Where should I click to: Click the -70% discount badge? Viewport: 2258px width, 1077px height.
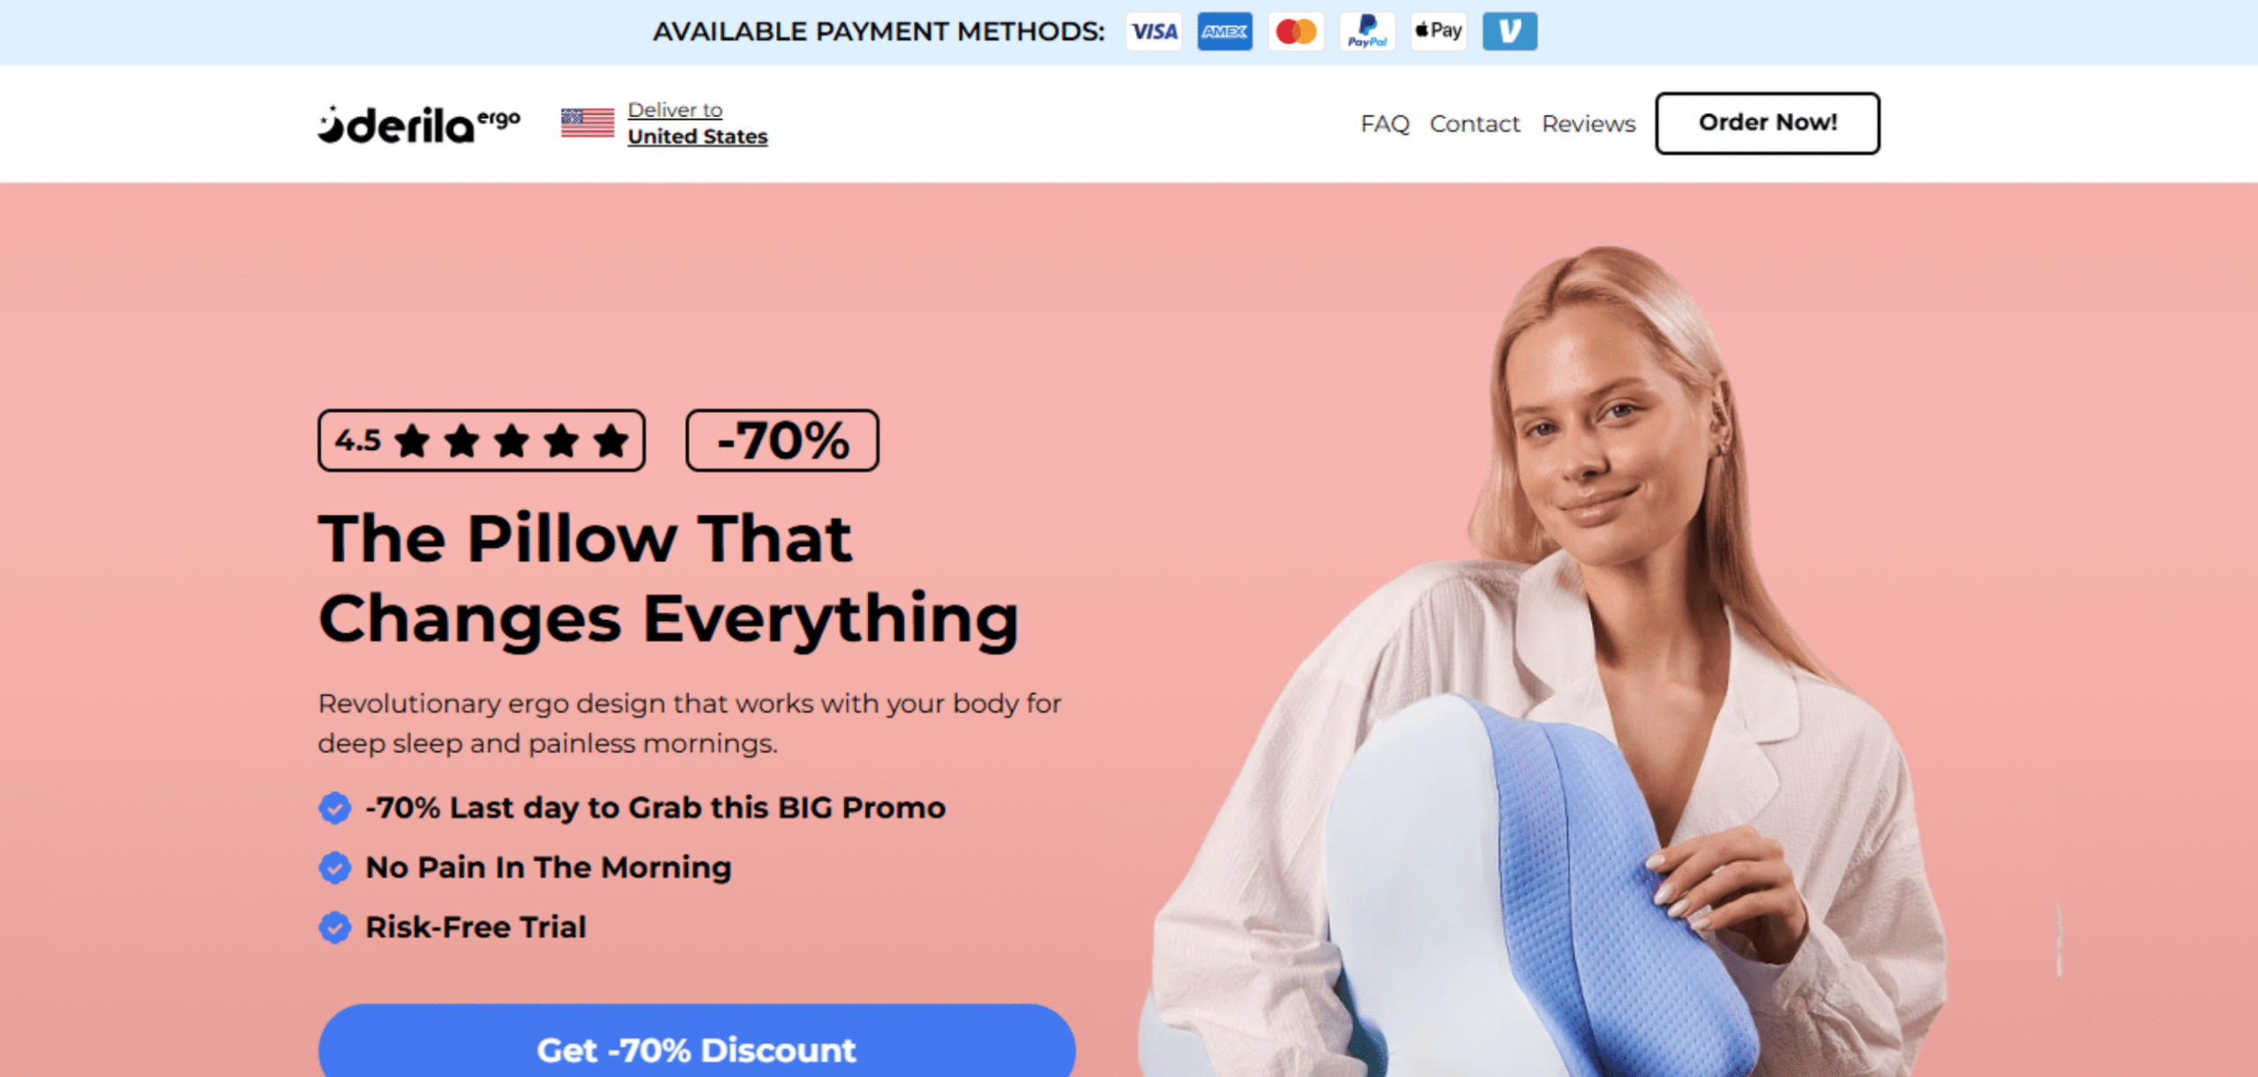[782, 440]
